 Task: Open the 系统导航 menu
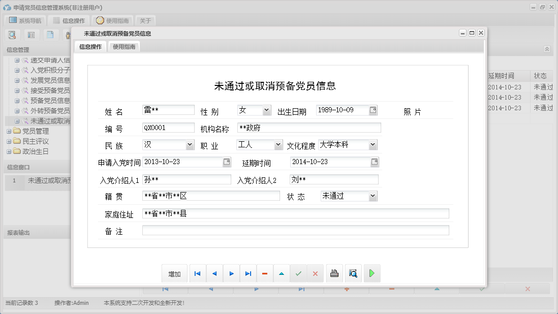[x=24, y=20]
